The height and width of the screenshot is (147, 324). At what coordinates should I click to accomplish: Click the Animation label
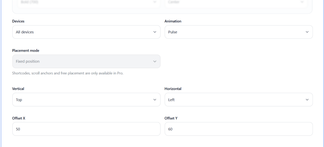point(173,21)
